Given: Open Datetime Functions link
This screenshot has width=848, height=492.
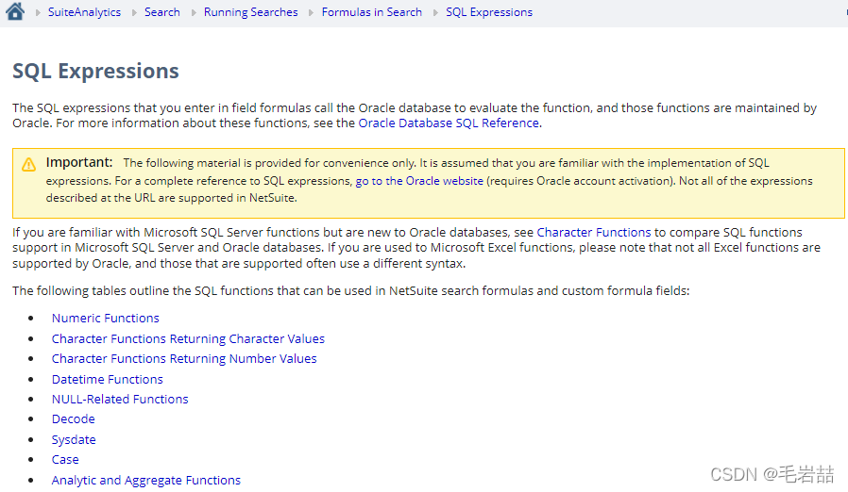Looking at the screenshot, I should (x=107, y=379).
